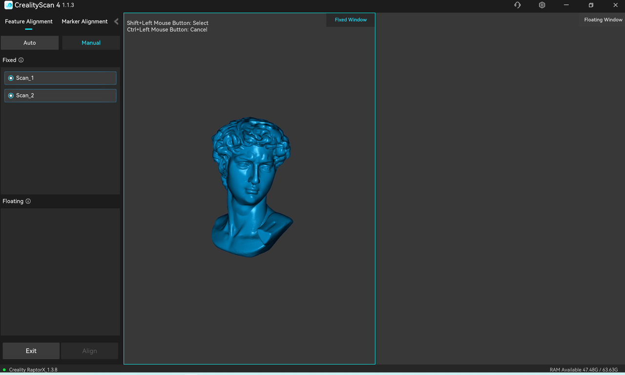This screenshot has height=375, width=625.
Task: Open settings gear in title bar
Action: [542, 5]
